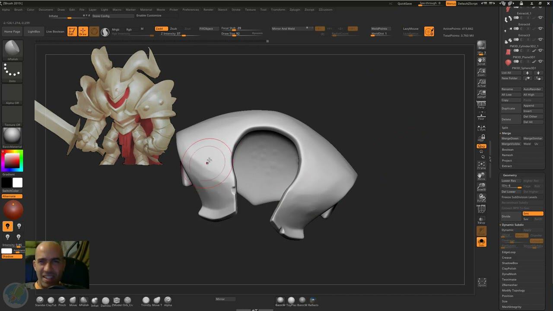The image size is (553, 311).
Task: Click the Texture Off thumbnail slot
Action: 12,116
